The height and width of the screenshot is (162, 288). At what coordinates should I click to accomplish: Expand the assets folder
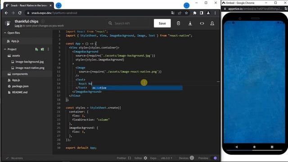coord(14,56)
